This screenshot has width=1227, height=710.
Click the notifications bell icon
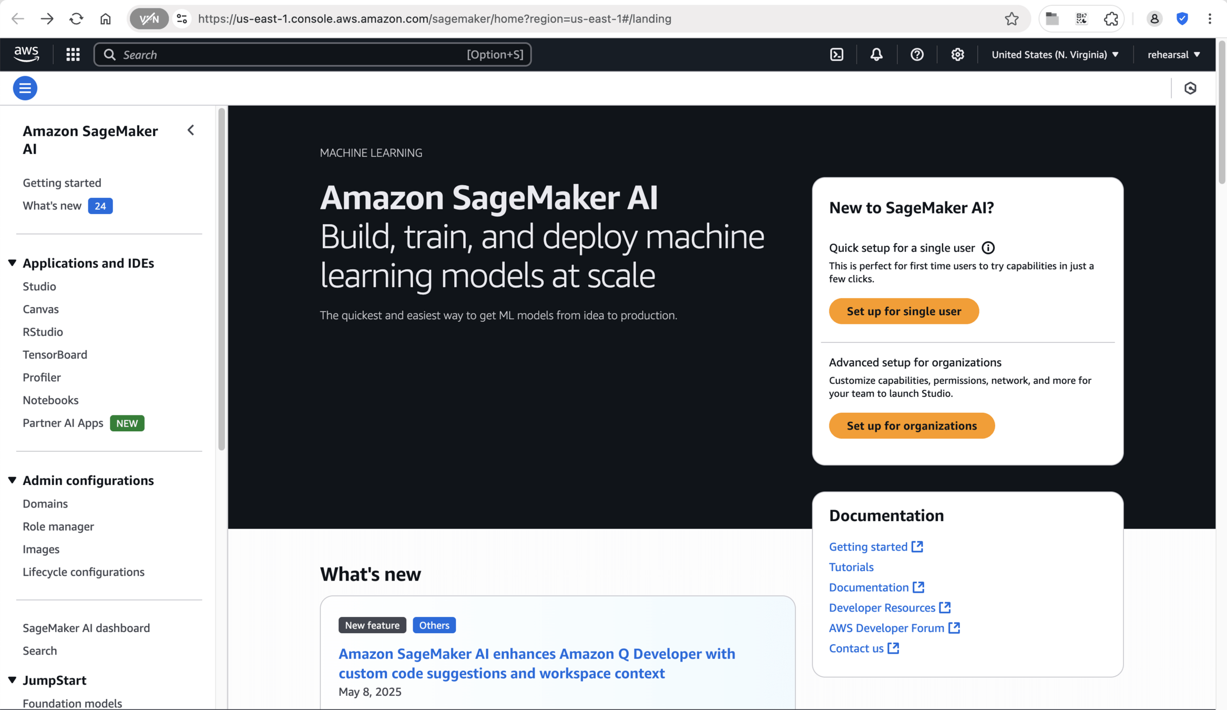pyautogui.click(x=876, y=55)
